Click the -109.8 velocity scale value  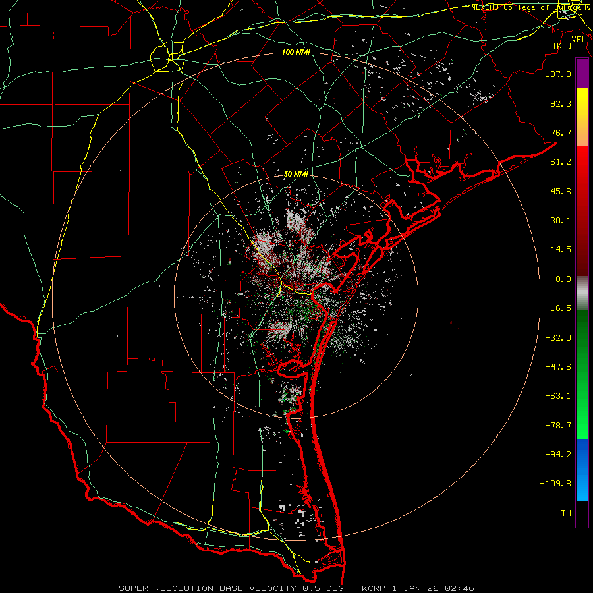point(555,484)
